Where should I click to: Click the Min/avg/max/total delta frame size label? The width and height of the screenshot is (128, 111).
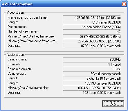coord(32,41)
